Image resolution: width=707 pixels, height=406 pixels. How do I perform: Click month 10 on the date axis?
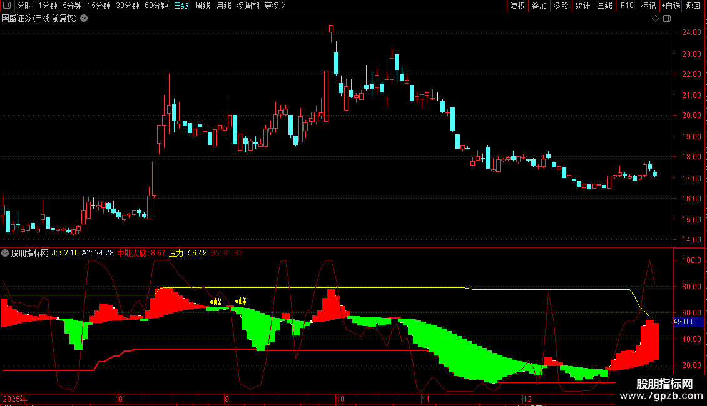click(x=340, y=399)
